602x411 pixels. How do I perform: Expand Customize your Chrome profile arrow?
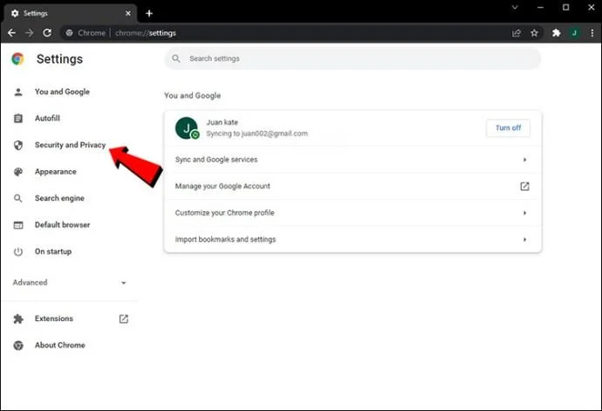524,213
